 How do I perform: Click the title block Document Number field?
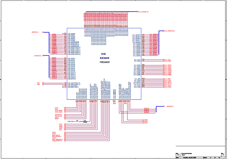(x=201, y=154)
